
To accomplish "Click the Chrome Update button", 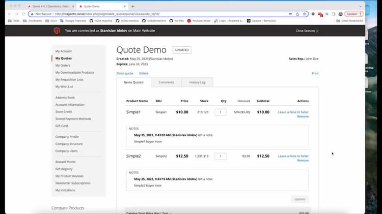I will point(354,14).
